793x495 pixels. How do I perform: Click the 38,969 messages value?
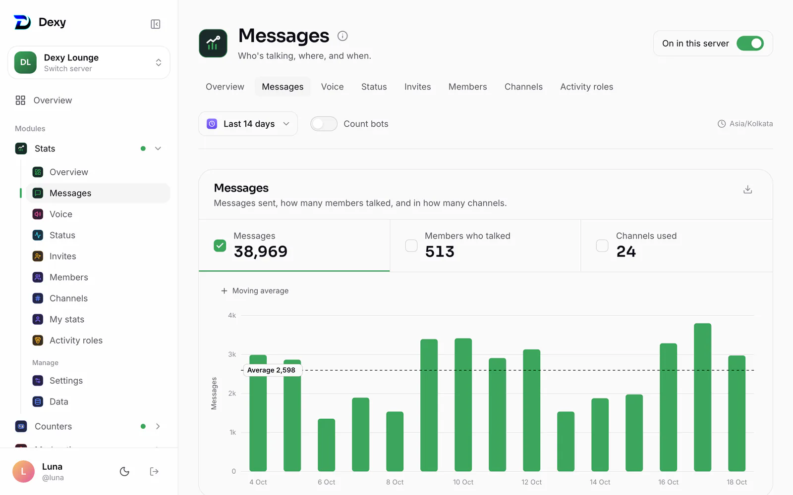(261, 251)
